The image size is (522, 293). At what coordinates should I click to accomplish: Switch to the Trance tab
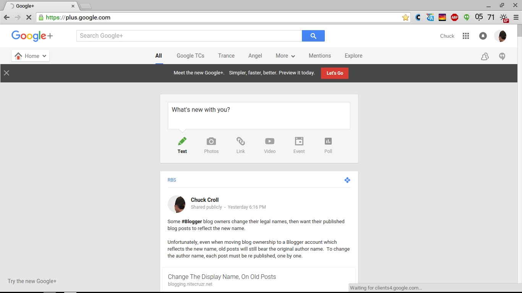click(x=226, y=56)
